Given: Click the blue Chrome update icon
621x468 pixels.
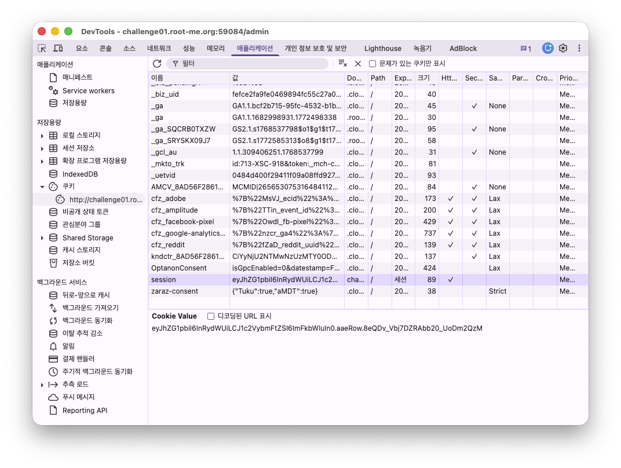Looking at the screenshot, I should [548, 48].
